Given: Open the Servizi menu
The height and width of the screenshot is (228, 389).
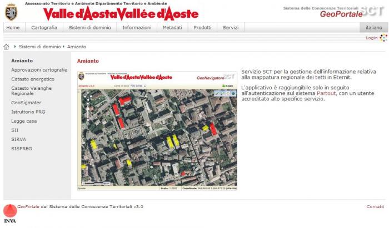Looking at the screenshot, I should point(231,28).
